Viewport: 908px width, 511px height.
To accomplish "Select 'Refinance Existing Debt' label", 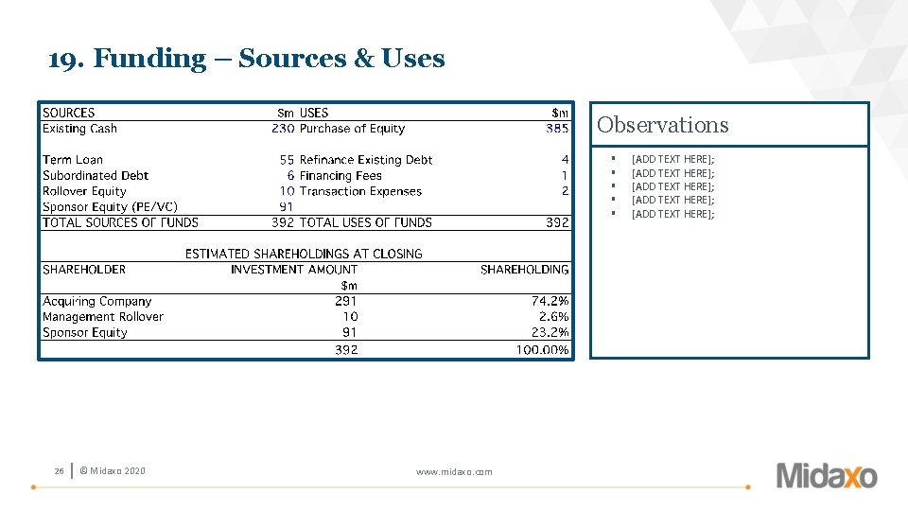I will 366,160.
